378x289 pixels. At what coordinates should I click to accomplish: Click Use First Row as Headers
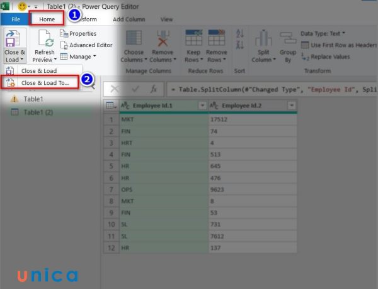tap(340, 45)
